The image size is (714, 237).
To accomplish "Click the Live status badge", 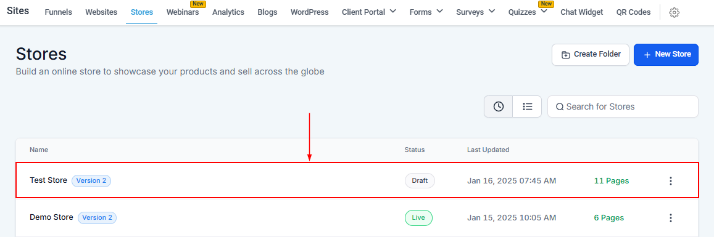I will pyautogui.click(x=418, y=217).
